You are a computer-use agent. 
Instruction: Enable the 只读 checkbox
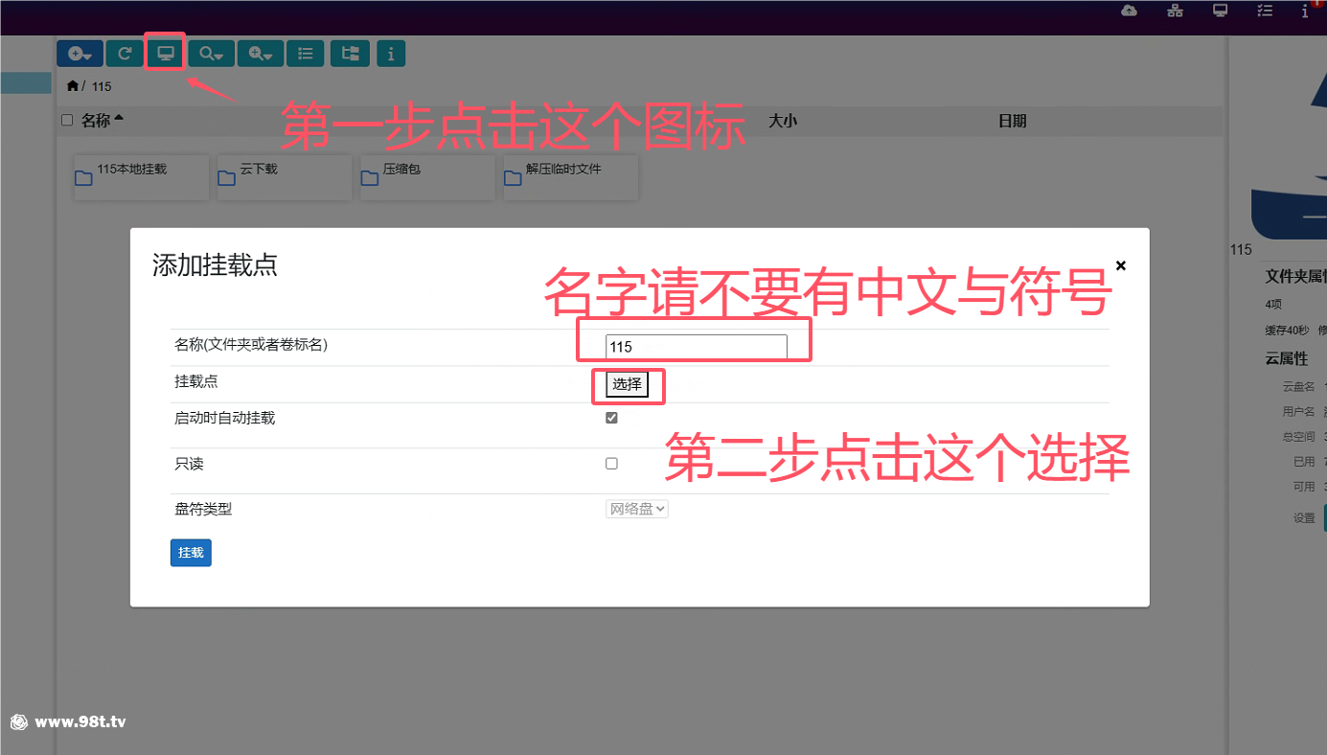[x=611, y=464]
